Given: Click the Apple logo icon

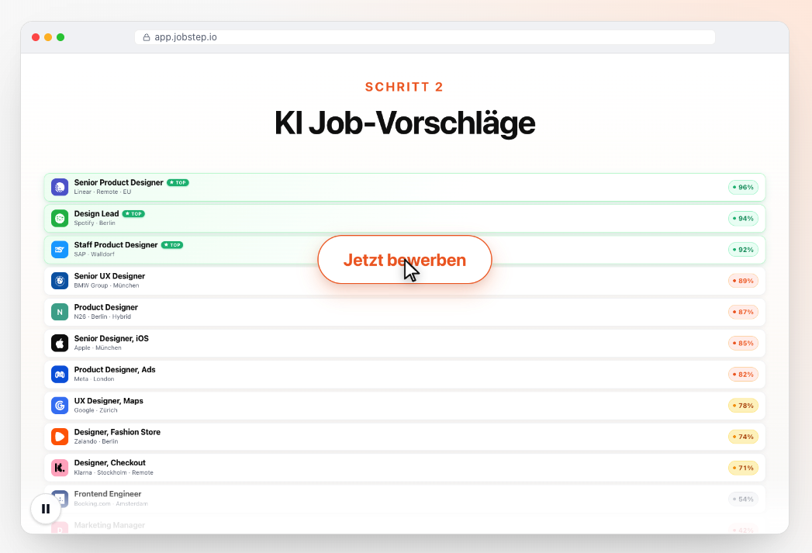Looking at the screenshot, I should (x=60, y=343).
